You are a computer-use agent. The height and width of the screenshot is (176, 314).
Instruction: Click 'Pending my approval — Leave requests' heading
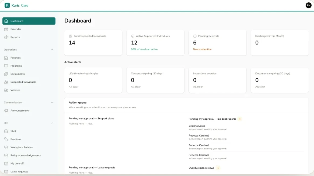click(92, 168)
